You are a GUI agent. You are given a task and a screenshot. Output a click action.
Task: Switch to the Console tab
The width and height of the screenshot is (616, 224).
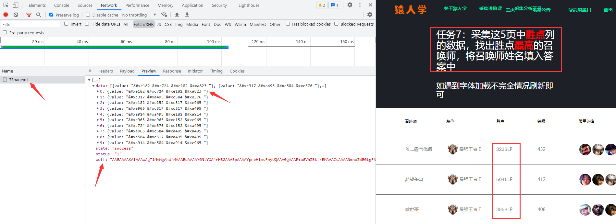(61, 5)
